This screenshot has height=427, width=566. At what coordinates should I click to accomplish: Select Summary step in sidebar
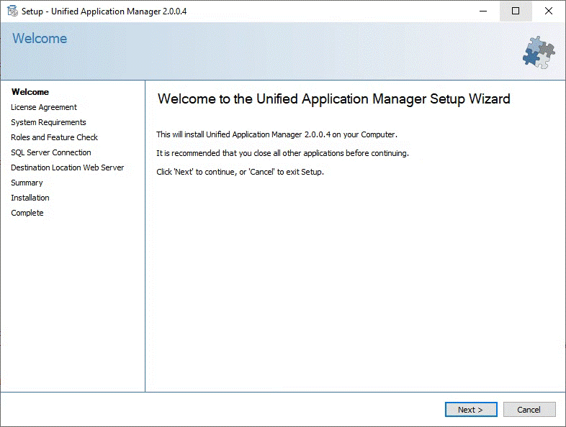27,183
